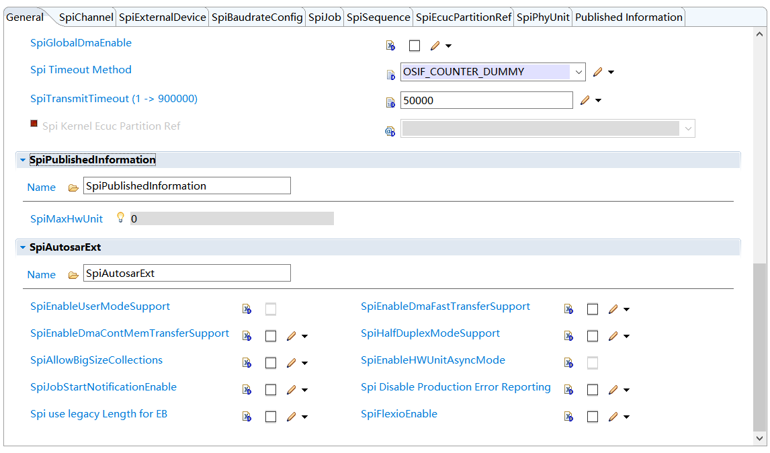This screenshot has width=770, height=453.
Task: Open the SpiSequence tab
Action: pos(378,17)
